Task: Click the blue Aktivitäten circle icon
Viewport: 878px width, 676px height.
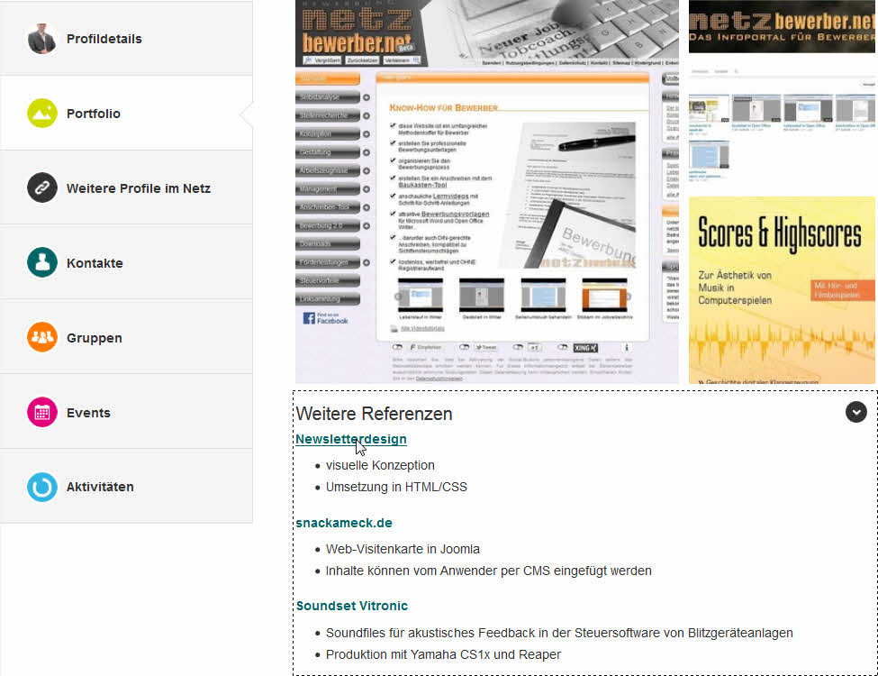Action: point(42,487)
